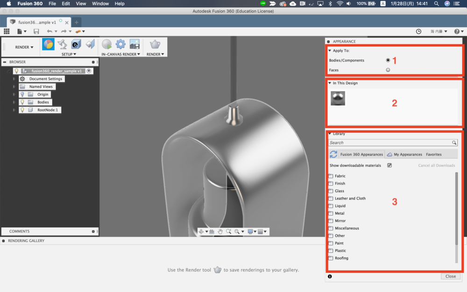
Task: Click the Scene Settings lamp icon
Action: tap(62, 44)
